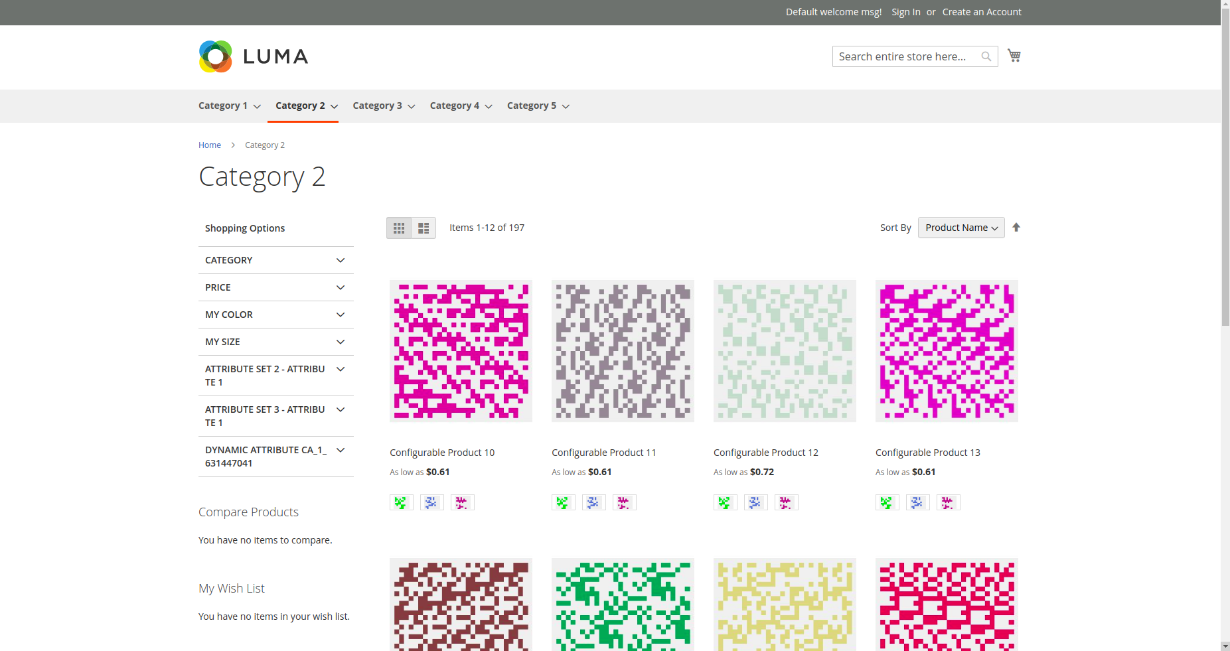The image size is (1230, 651).
Task: Select magenta swatch for Configurable Product 12
Action: click(787, 502)
